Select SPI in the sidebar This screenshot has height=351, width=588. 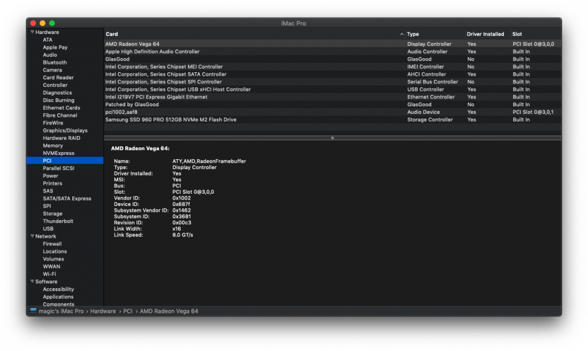[x=47, y=206]
